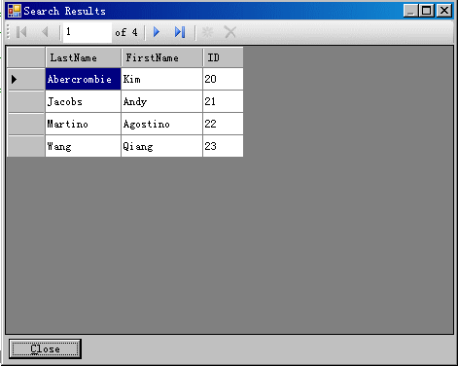Jump to last record
The height and width of the screenshot is (366, 458).
tap(180, 32)
